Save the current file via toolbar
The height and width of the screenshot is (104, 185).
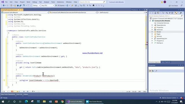[18, 5]
